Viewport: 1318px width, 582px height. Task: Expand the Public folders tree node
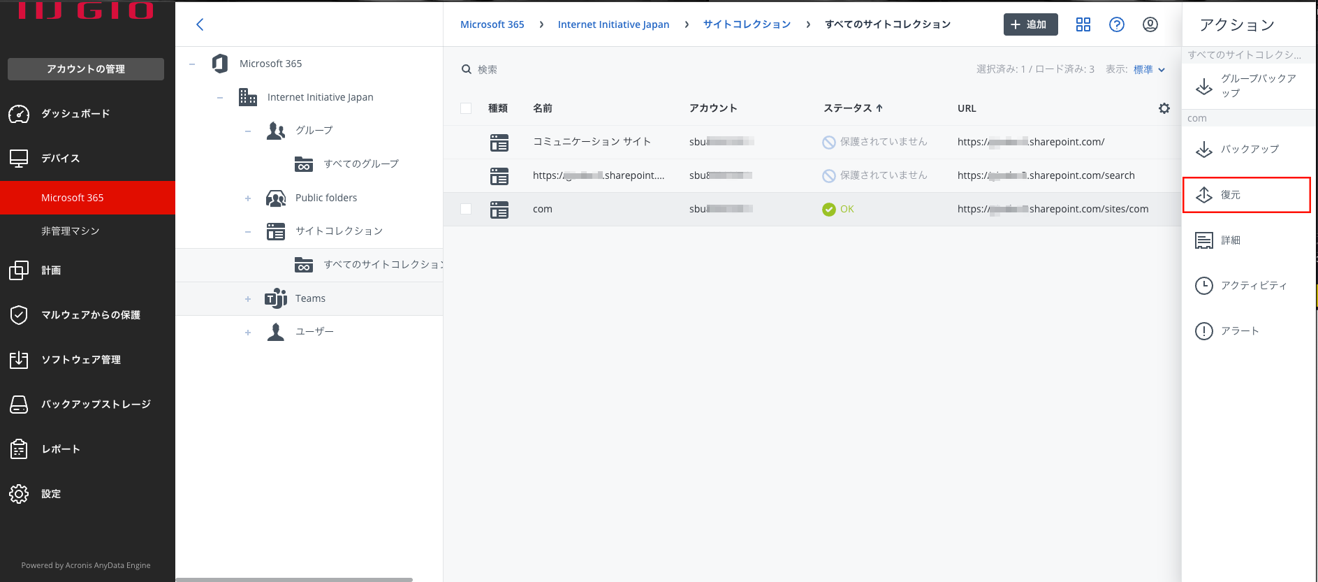(x=248, y=198)
